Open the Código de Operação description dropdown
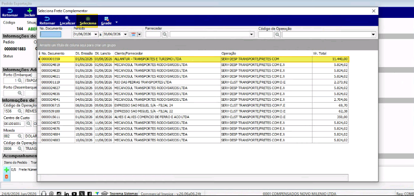Image resolution: width=414 pixels, height=196 pixels. click(x=374, y=34)
